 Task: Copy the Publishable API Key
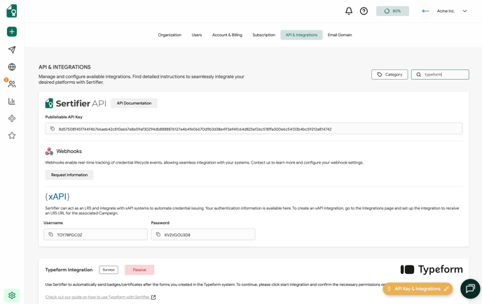[x=53, y=129]
